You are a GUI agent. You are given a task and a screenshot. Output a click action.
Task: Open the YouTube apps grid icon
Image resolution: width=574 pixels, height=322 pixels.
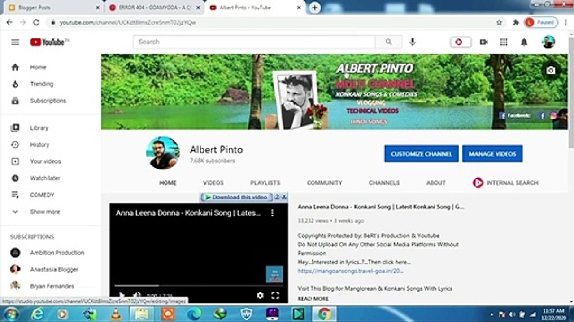click(x=504, y=42)
